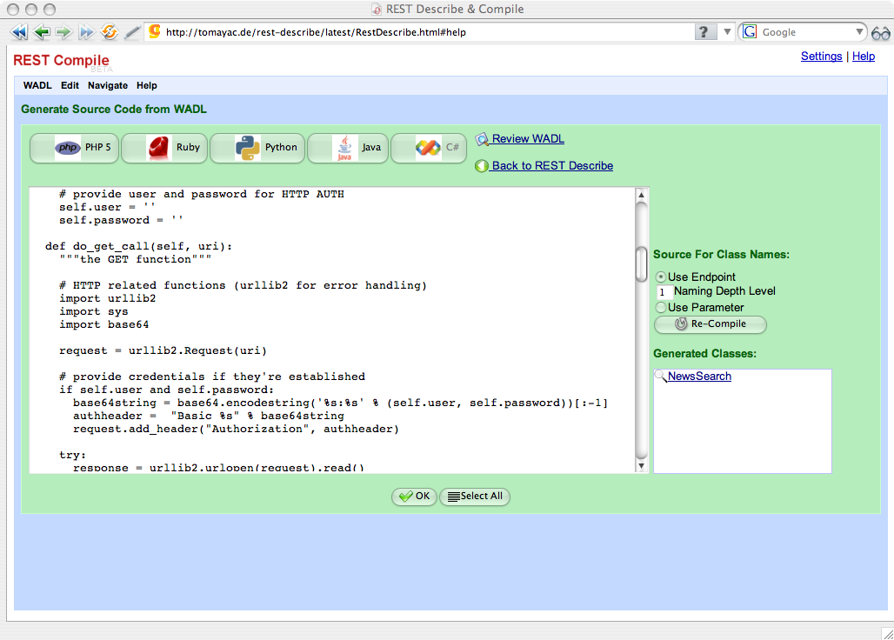Click the pencil edit icon in the toolbar
The height and width of the screenshot is (640, 894).
click(132, 32)
